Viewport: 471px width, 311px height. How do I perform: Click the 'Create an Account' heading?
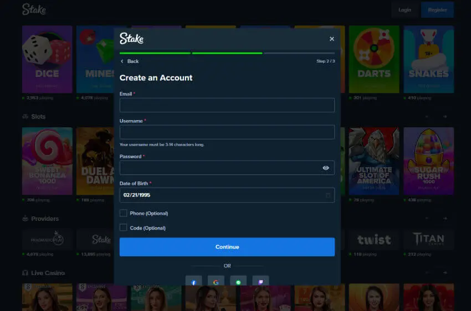click(x=156, y=78)
